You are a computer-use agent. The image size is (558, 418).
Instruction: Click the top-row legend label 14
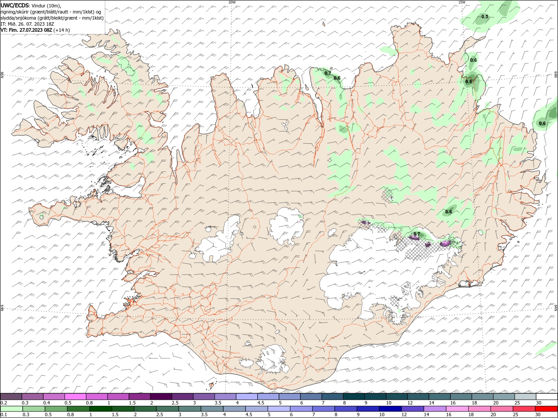(x=432, y=403)
